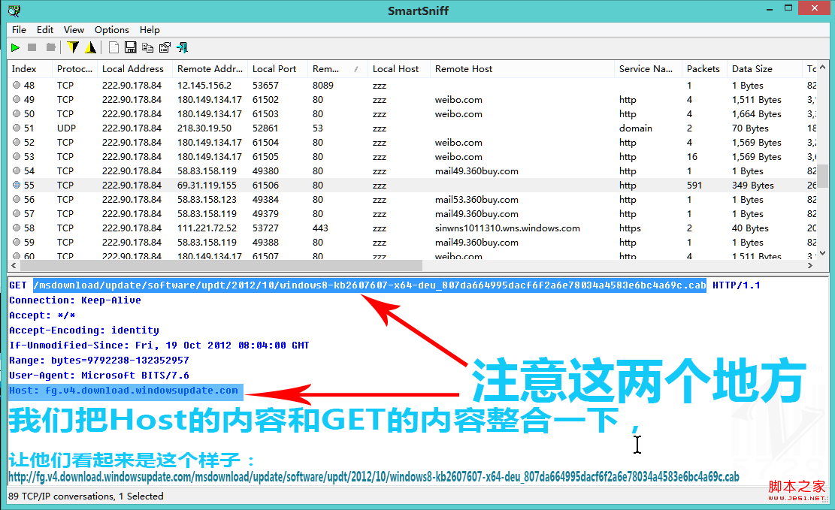Click the circle icon for row 58

[x=17, y=228]
